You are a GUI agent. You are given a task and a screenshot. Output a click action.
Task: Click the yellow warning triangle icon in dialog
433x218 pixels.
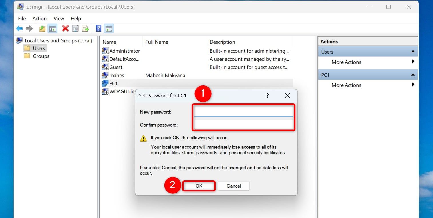coord(143,138)
